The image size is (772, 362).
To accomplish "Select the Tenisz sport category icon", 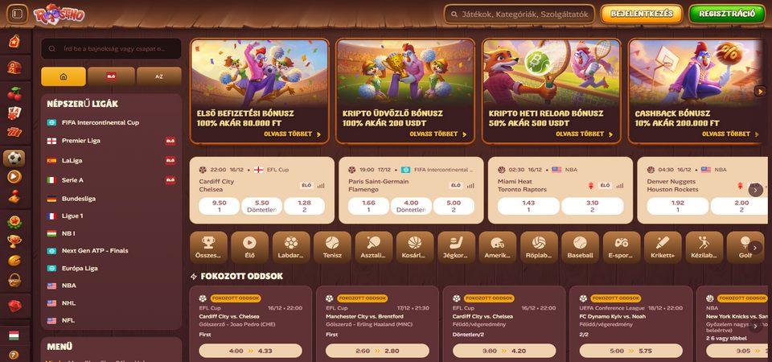I will [x=332, y=247].
